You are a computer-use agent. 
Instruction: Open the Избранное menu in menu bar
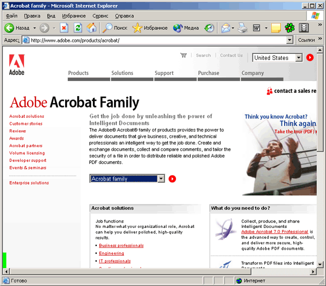point(74,16)
